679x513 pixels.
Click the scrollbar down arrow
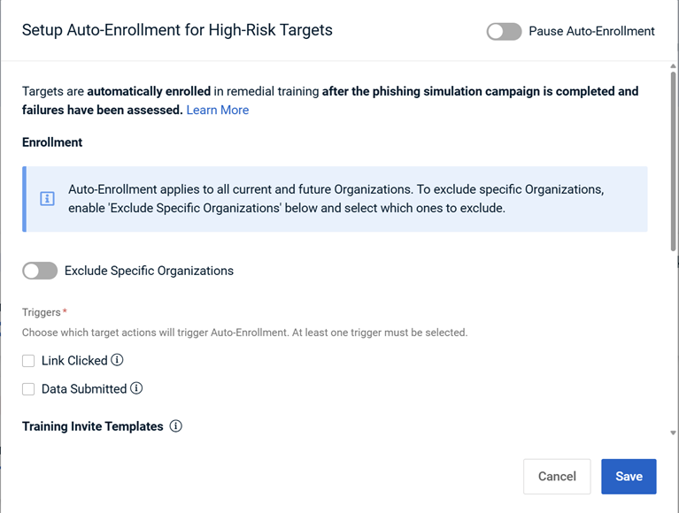click(x=673, y=433)
